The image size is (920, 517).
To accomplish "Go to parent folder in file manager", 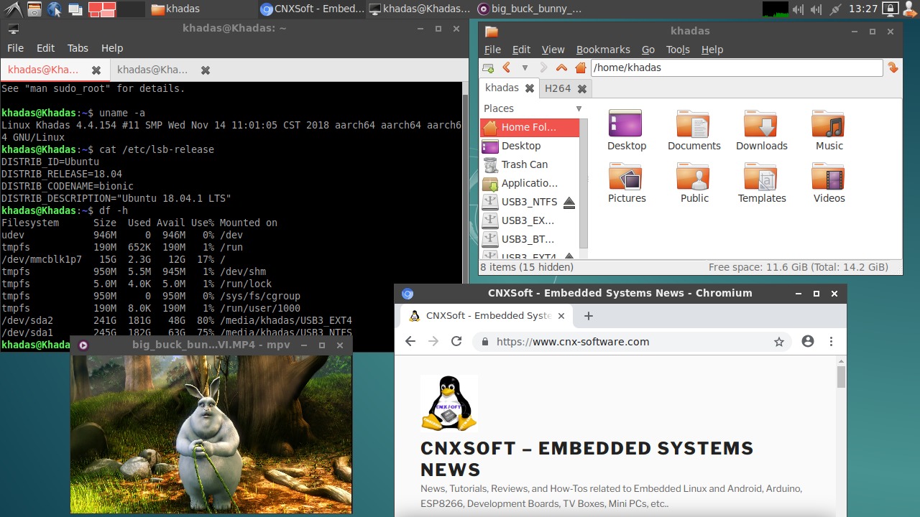I will click(561, 67).
